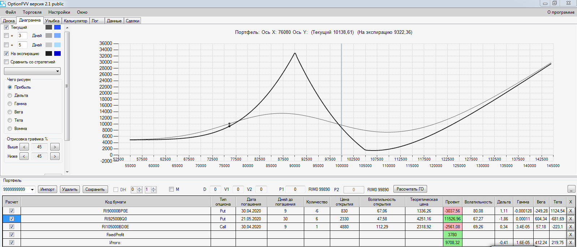Click the Сохранить button
Viewport: 577px width, 247px height.
coord(95,189)
